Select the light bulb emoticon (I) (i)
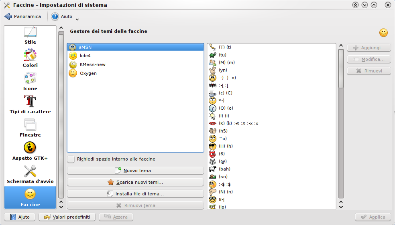The height and width of the screenshot is (225, 395). coord(271,116)
